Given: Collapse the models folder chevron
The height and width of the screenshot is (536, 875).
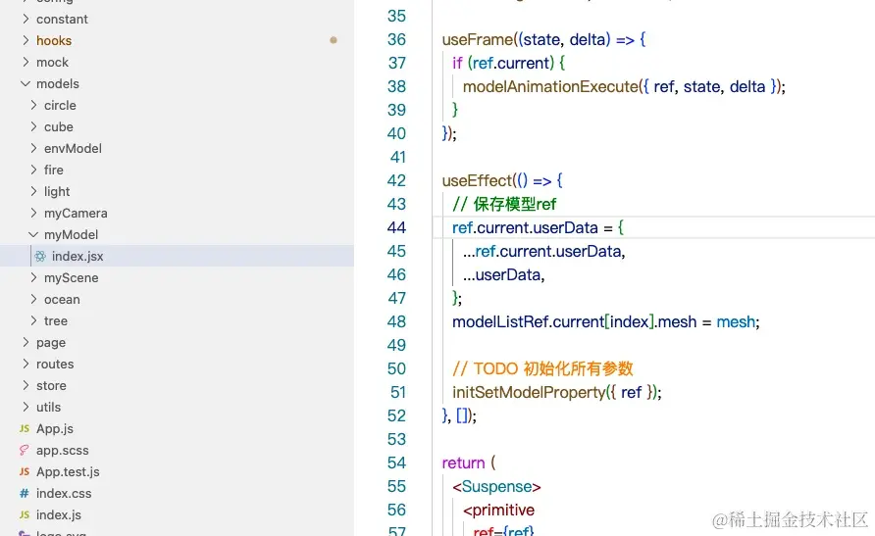Looking at the screenshot, I should pos(26,83).
